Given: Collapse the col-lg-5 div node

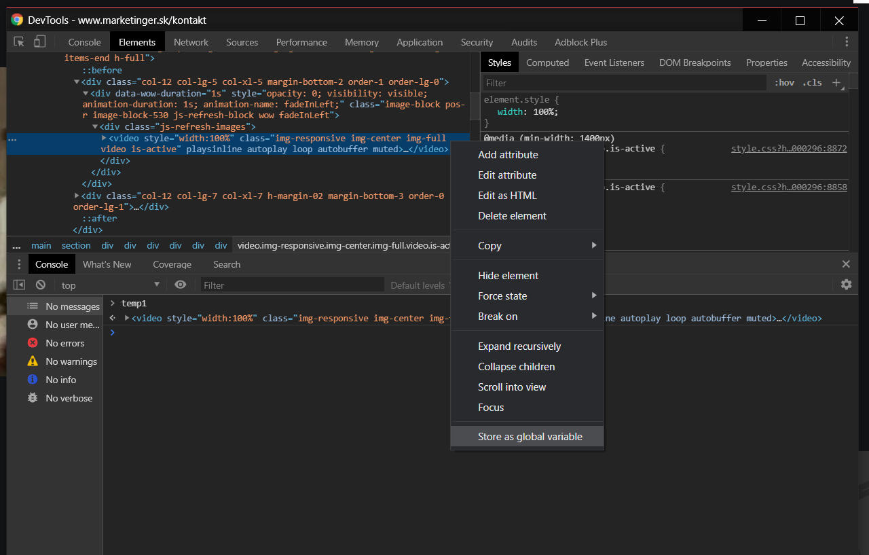Looking at the screenshot, I should point(77,82).
